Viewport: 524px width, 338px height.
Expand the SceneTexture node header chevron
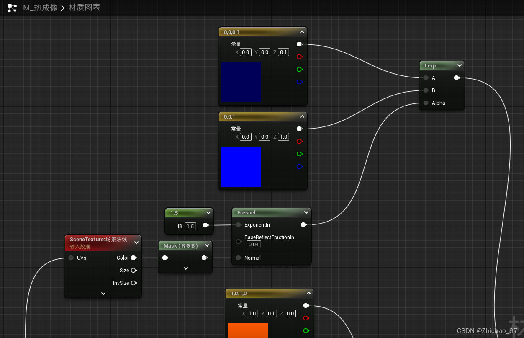point(136,243)
